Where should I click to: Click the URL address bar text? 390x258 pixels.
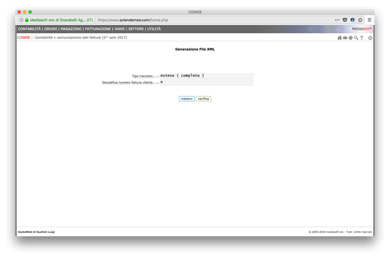pos(133,20)
